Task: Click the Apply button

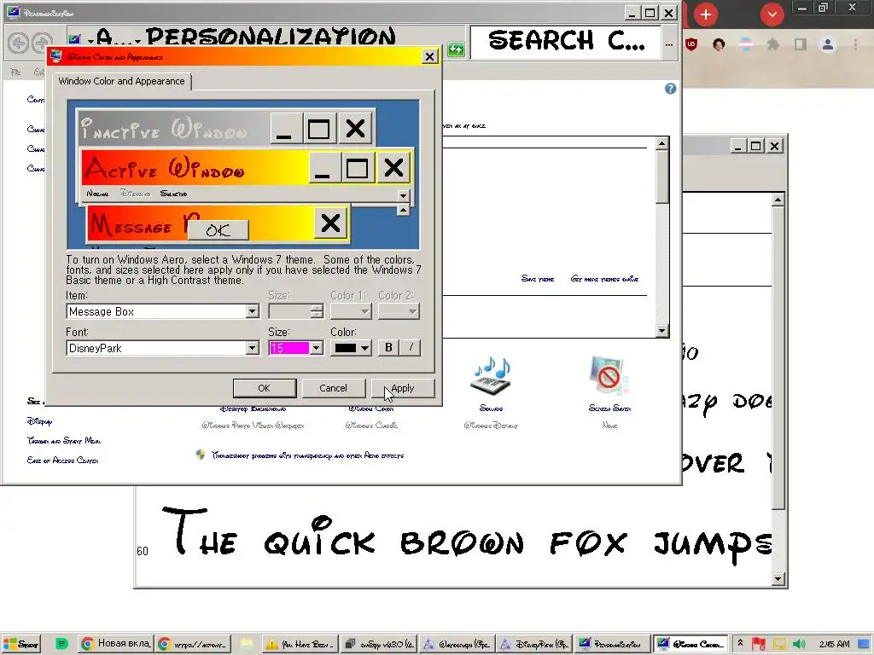Action: (403, 388)
